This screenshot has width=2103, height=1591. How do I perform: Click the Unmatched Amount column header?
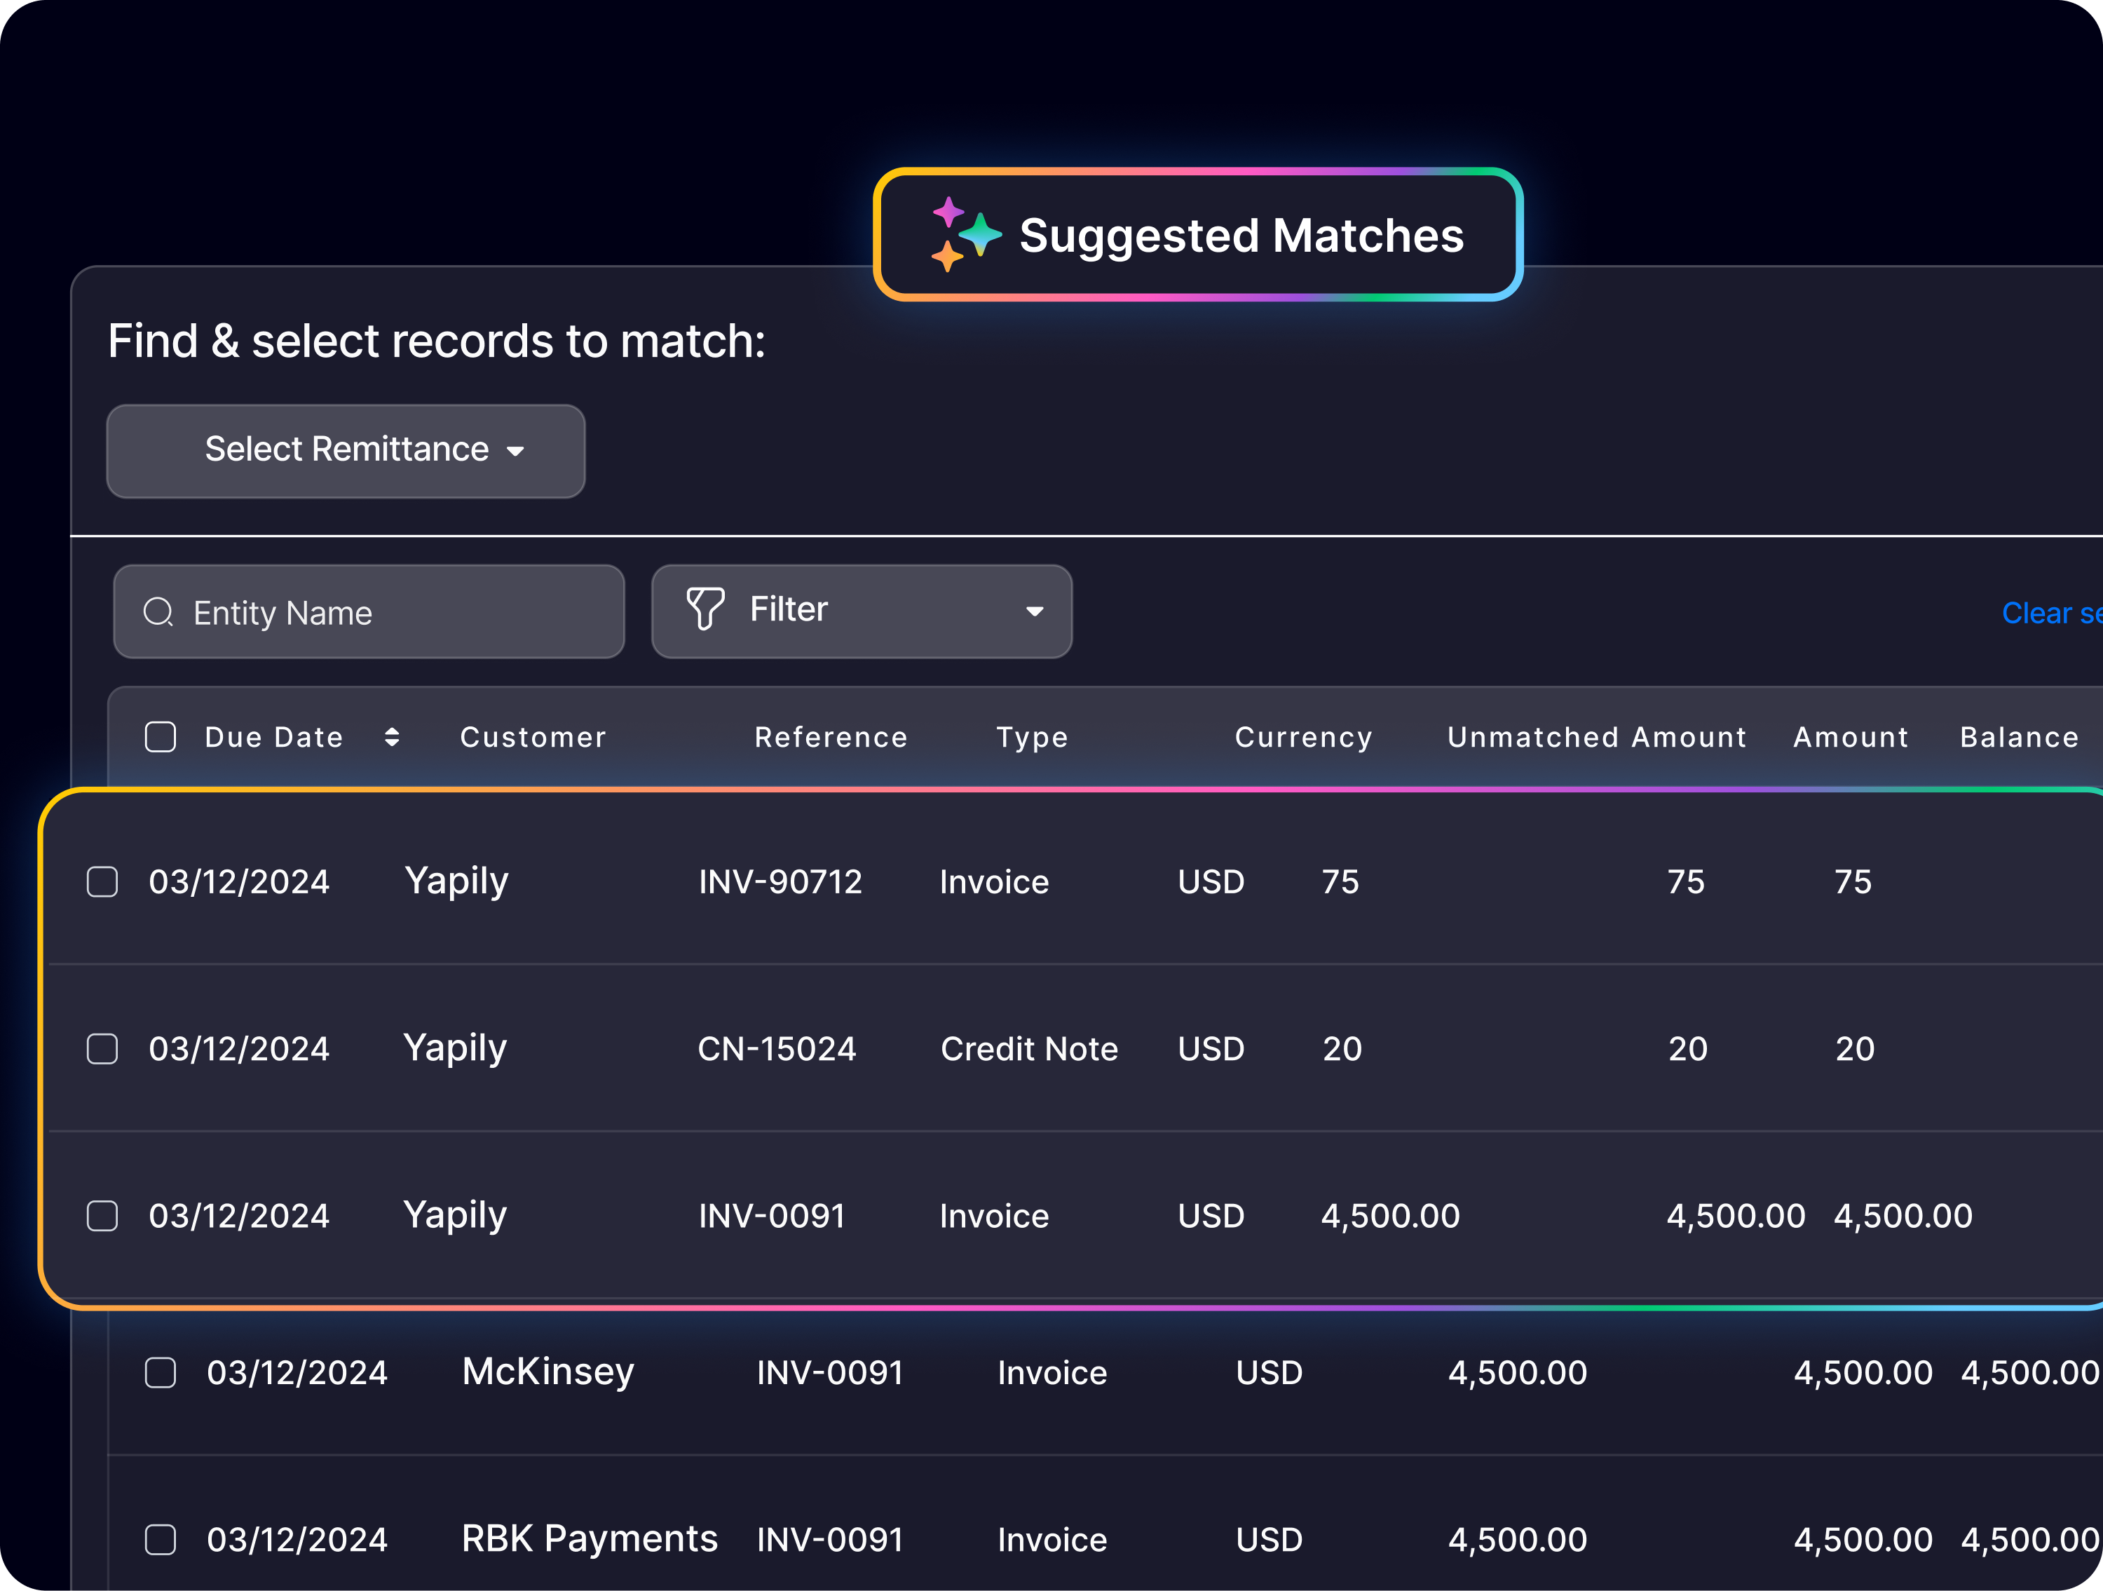tap(1596, 737)
